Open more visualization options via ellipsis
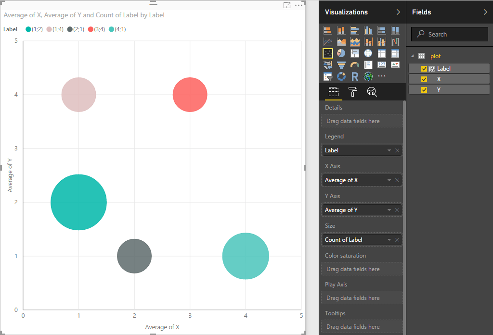This screenshot has height=335, width=493. point(382,76)
